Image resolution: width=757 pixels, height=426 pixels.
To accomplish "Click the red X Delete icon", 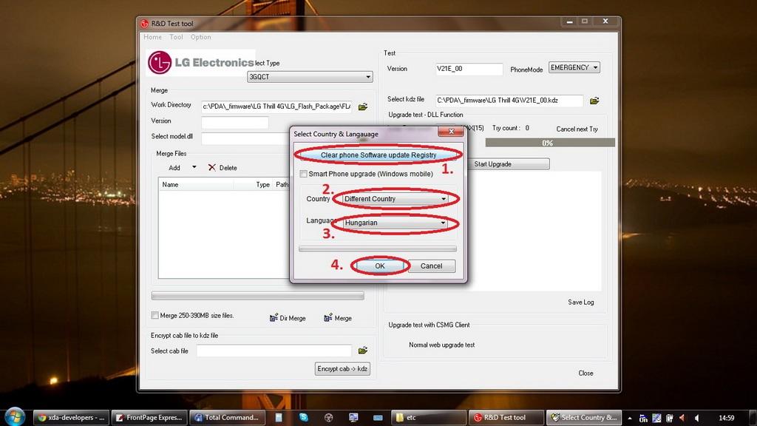I will (212, 167).
